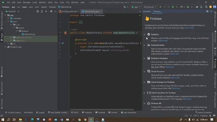Expand Gradle Scripts node

[5, 47]
